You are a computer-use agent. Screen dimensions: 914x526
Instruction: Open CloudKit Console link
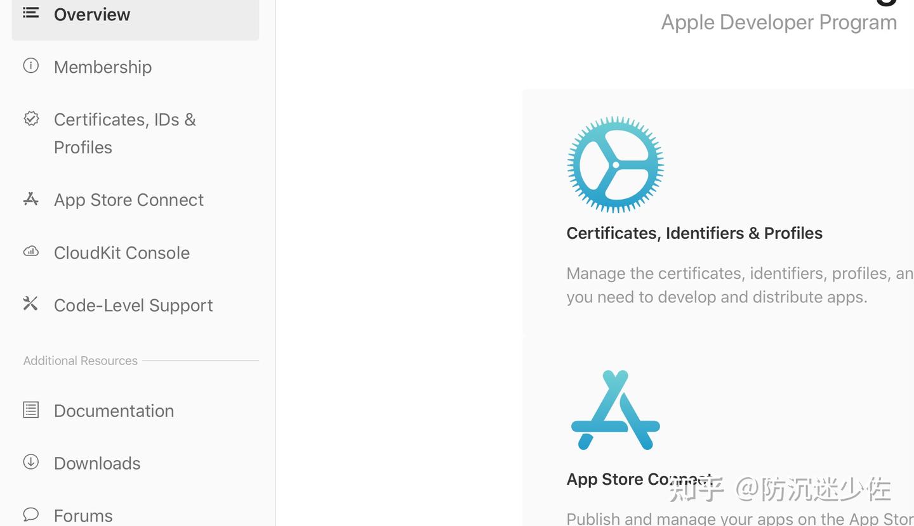point(122,253)
